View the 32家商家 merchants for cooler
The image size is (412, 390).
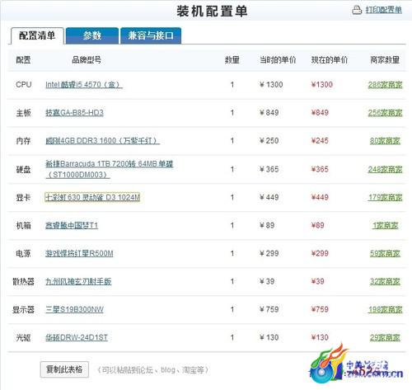point(385,281)
